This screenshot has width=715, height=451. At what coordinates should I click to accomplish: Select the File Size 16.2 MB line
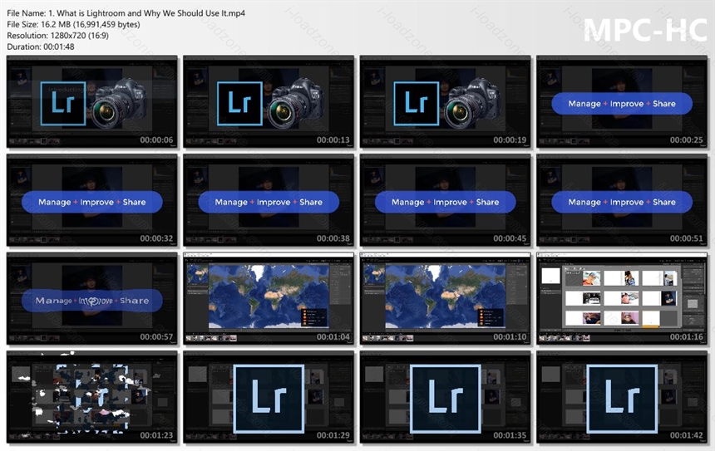[73, 25]
